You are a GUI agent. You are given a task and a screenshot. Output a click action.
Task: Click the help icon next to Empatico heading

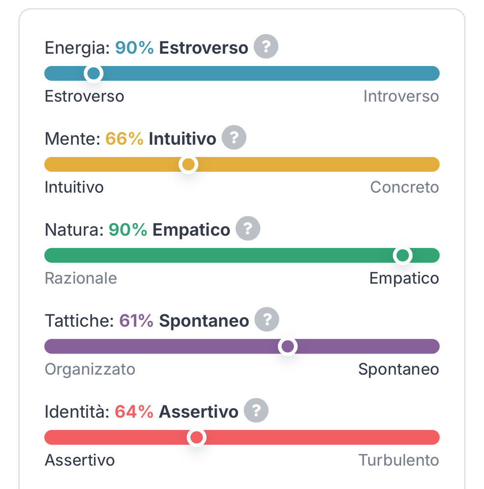[x=248, y=228]
